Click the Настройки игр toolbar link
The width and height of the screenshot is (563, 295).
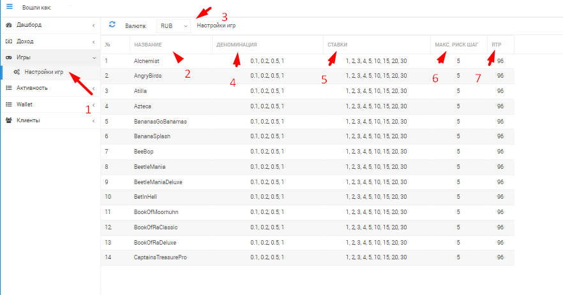tap(216, 25)
